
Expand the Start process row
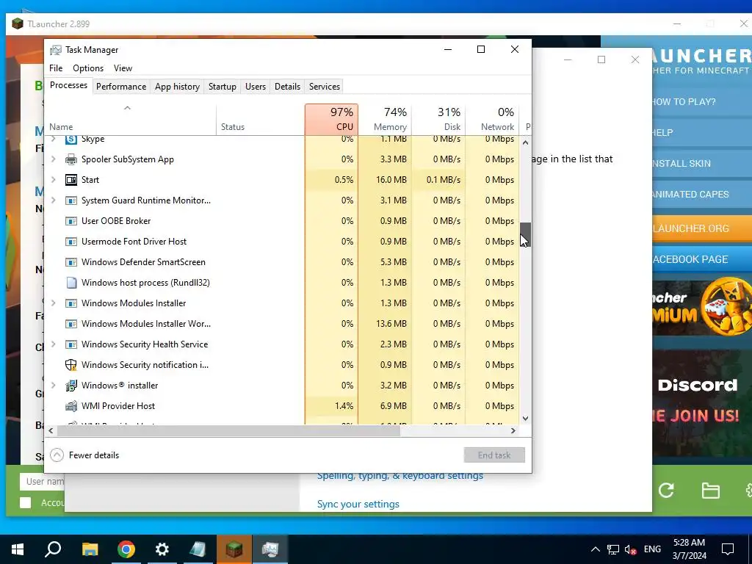53,180
